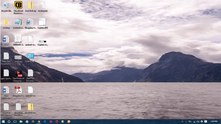Select the Blogging PDF file icon
The image size is (221, 124).
click(x=18, y=90)
